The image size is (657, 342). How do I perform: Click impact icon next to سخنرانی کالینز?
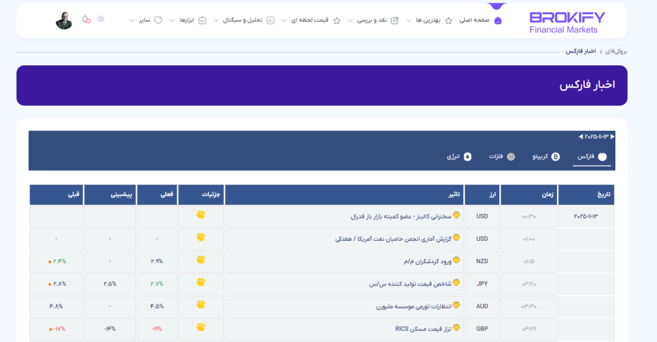point(456,215)
